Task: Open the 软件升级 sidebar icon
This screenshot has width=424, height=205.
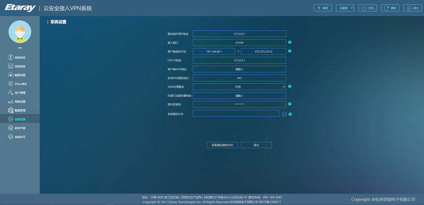Action: point(10,128)
